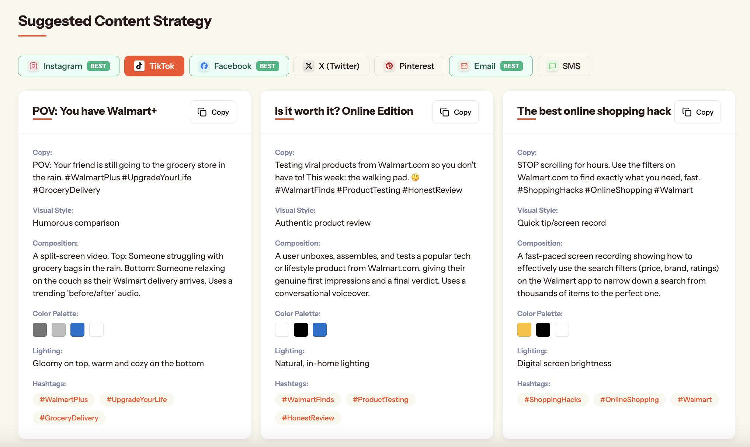The width and height of the screenshot is (750, 447).
Task: Click the Instagram logo icon
Action: 33,66
